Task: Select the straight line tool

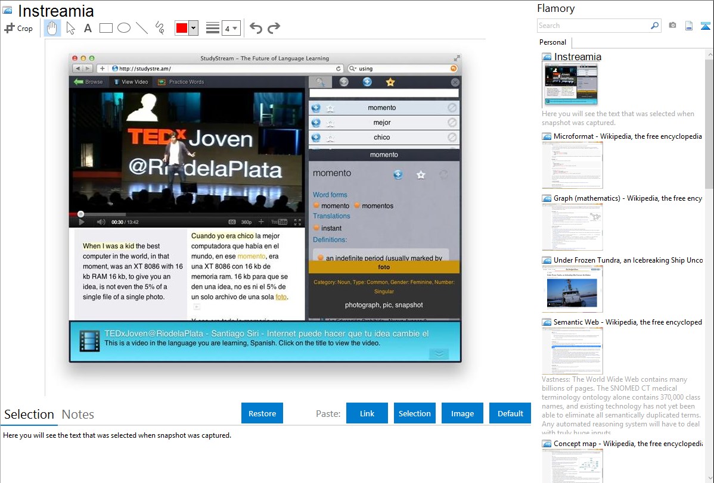Action: pos(142,28)
